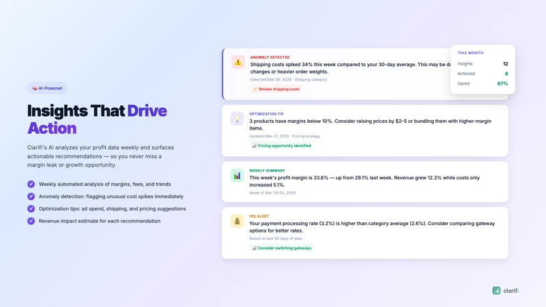
Task: Click THIS MONTH heading in stats card
Action: (x=470, y=53)
